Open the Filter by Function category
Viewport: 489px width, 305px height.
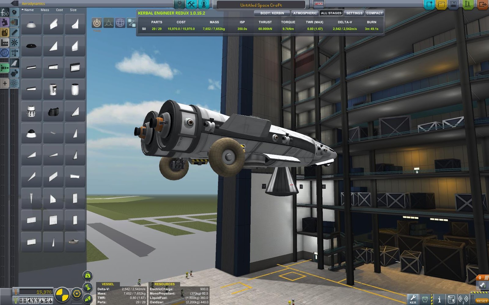[x=5, y=13]
